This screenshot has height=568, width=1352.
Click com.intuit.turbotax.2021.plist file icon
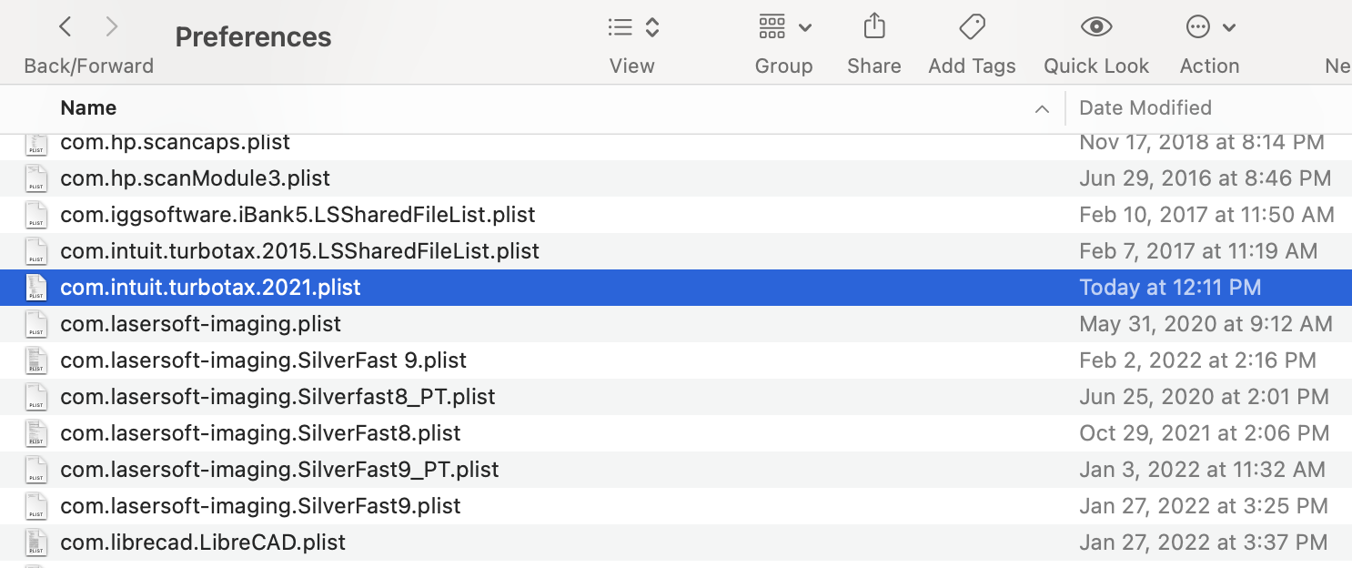tap(36, 288)
